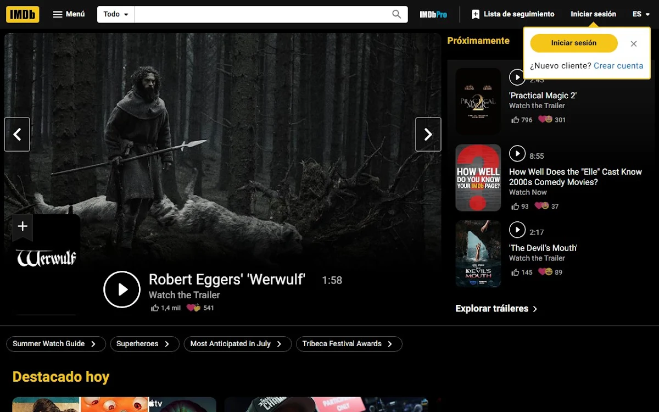The image size is (659, 412).
Task: Open Lista de seguimiento watchlist
Action: pos(513,14)
